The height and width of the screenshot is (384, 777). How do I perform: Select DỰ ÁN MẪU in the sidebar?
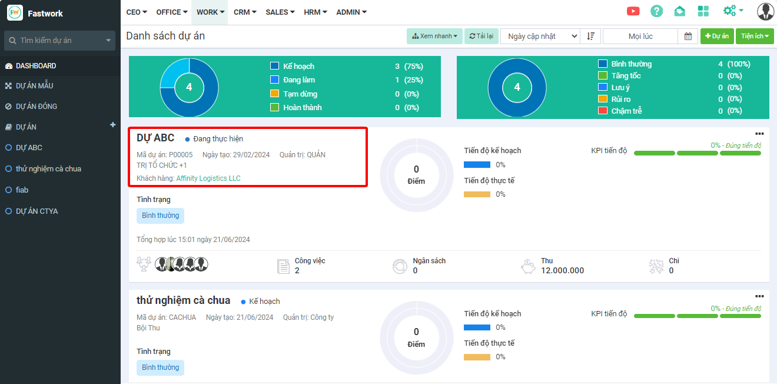tap(34, 86)
